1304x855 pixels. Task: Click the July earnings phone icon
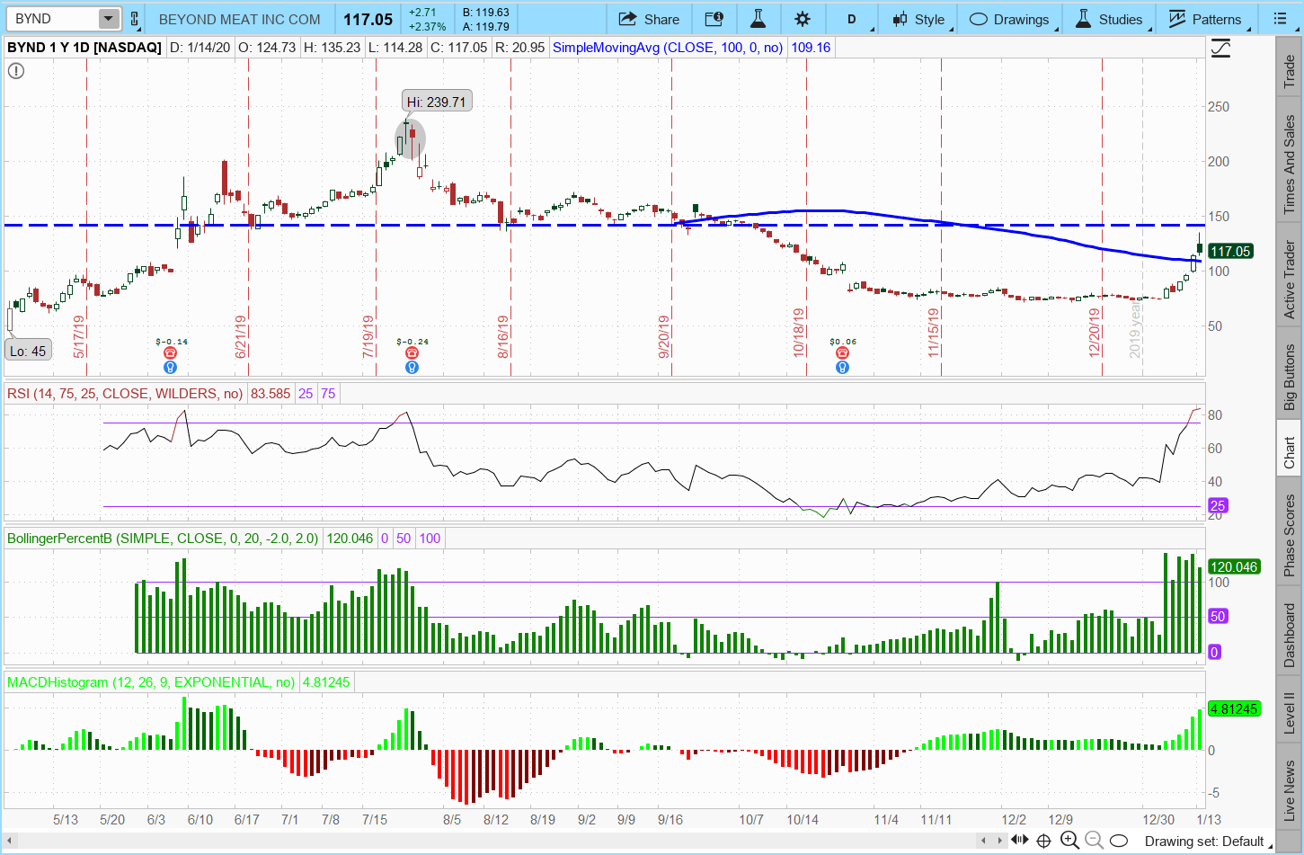(x=412, y=353)
